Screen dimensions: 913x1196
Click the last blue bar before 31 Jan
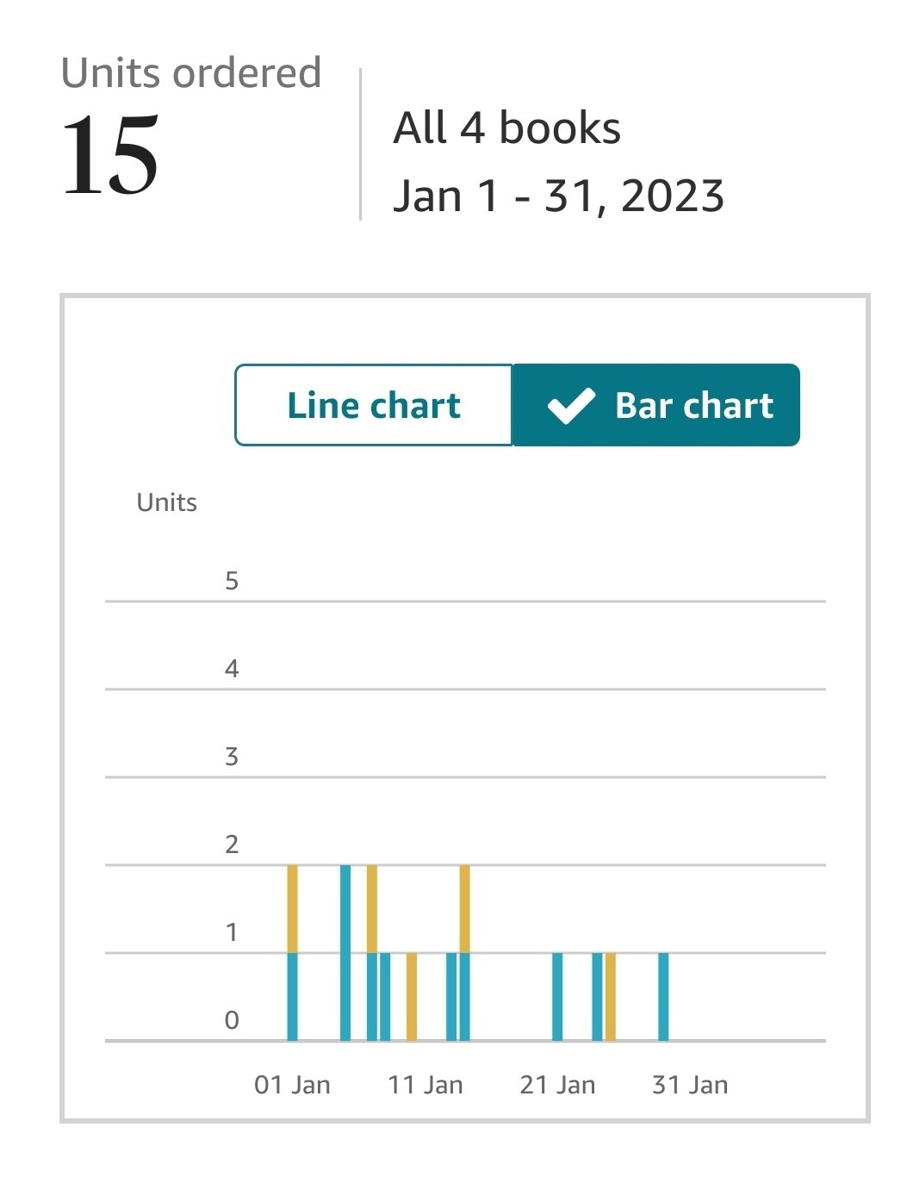(x=663, y=996)
